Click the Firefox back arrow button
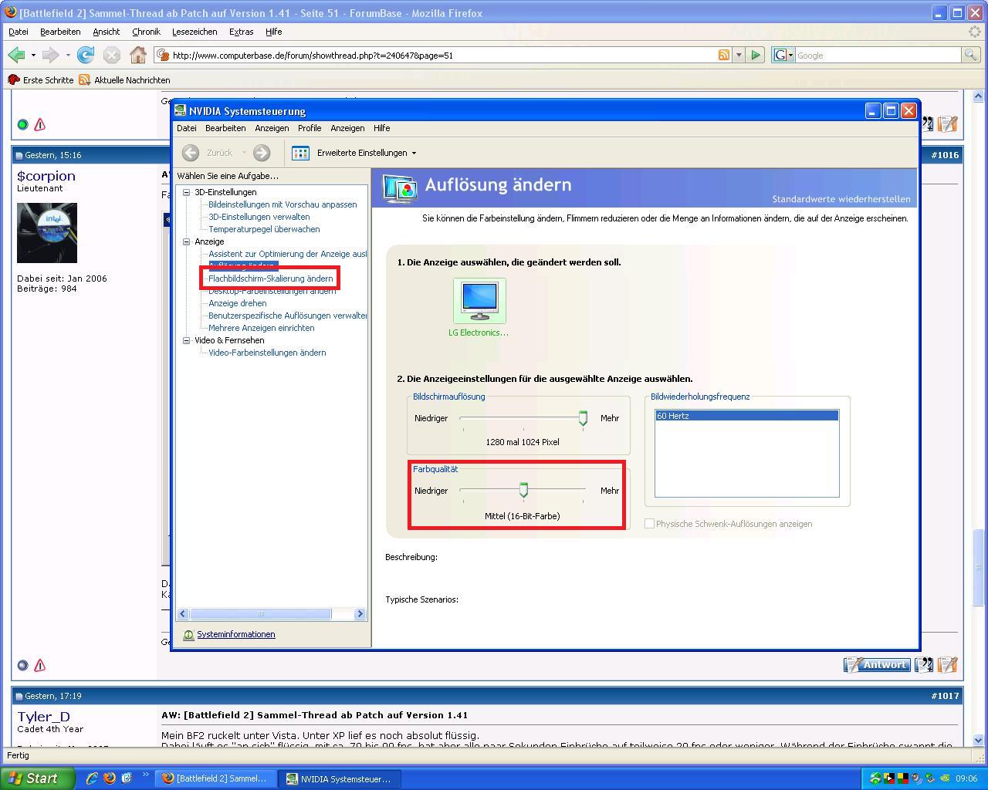Viewport: 988px width, 790px height. pyautogui.click(x=16, y=55)
